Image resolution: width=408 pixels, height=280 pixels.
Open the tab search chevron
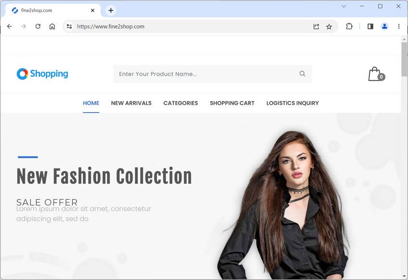tap(344, 6)
